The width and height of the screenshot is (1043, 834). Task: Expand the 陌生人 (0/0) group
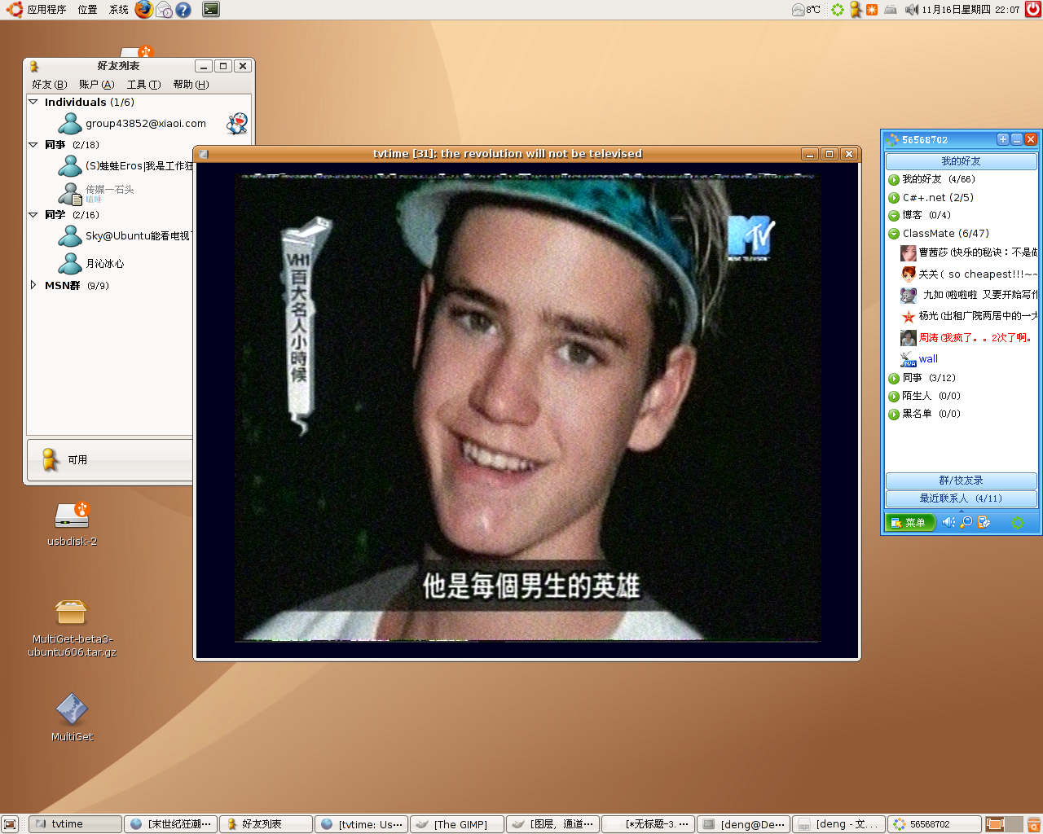[x=894, y=396]
